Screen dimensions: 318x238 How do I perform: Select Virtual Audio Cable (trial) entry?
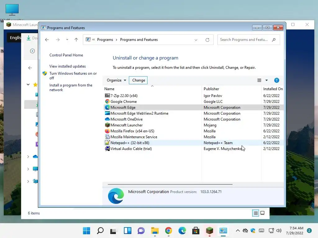131,148
